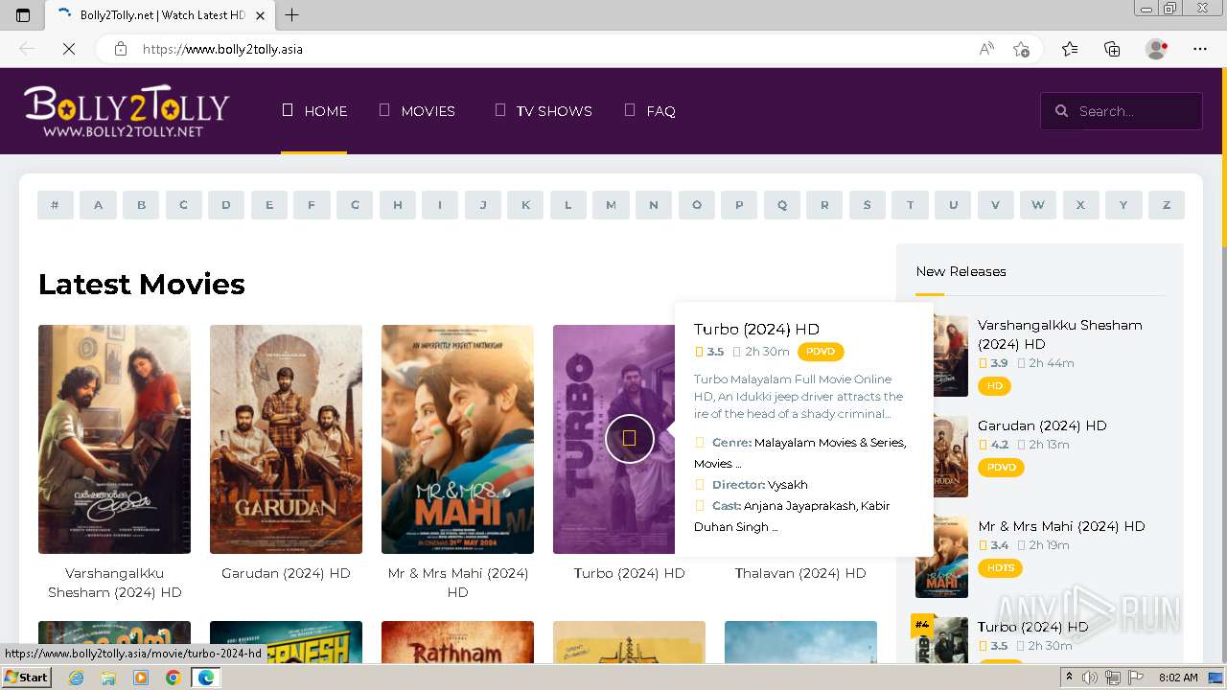
Task: Open the TV SHOWS menu item
Action: point(543,111)
